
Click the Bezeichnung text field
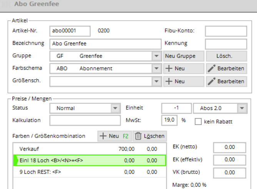point(105,44)
